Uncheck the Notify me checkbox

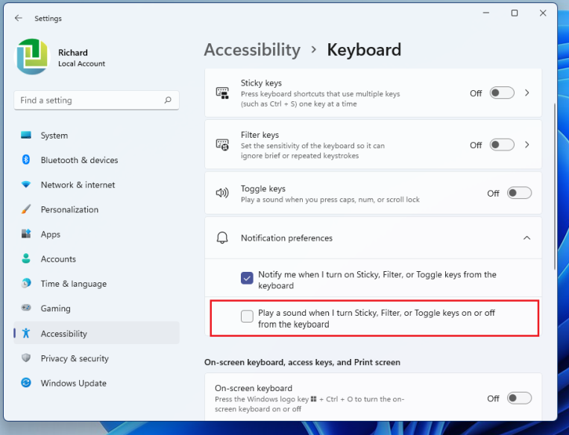click(x=247, y=278)
